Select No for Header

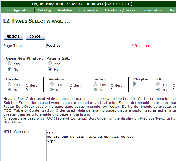(9, 90)
